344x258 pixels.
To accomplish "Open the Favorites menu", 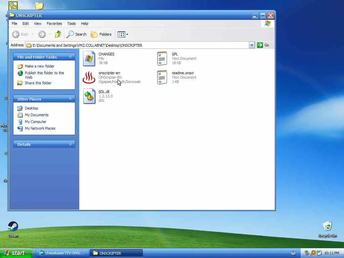I will point(54,24).
